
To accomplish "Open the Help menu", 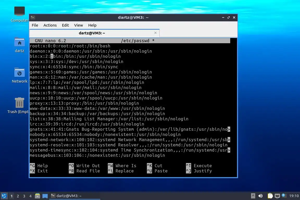I will pos(92,25).
